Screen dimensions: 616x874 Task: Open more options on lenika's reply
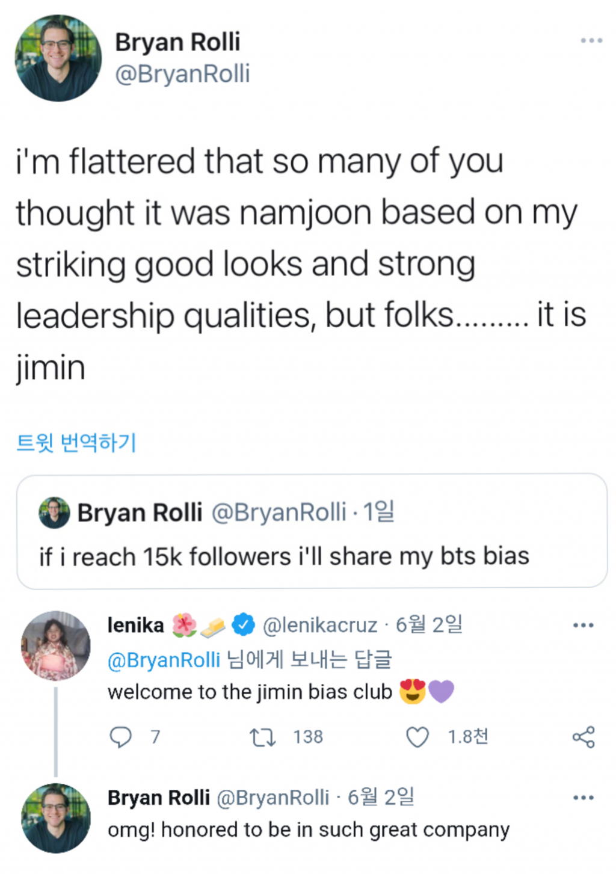(583, 626)
